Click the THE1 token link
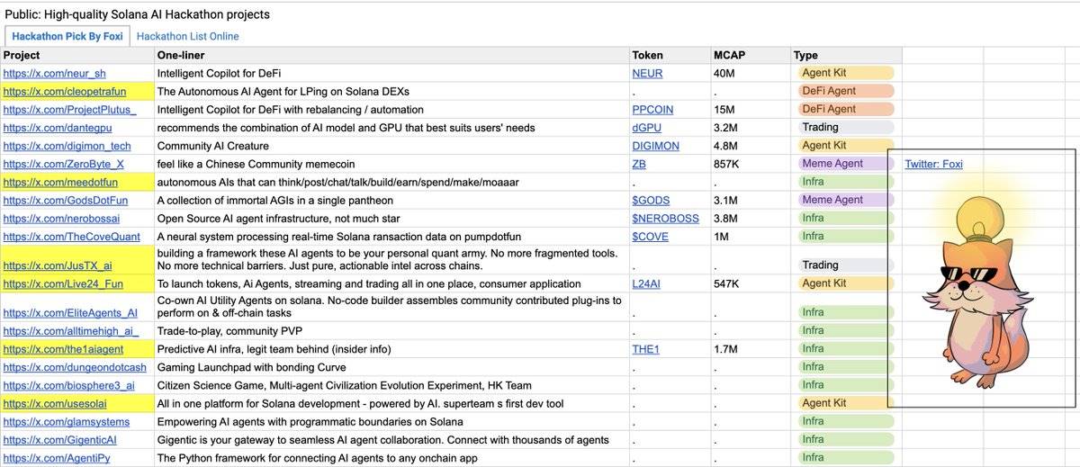The height and width of the screenshot is (467, 1080). (646, 349)
